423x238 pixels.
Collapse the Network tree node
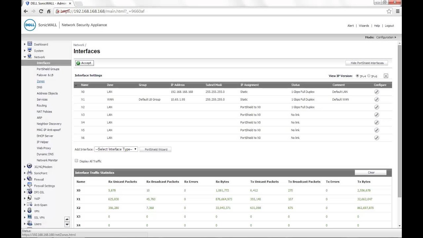point(24,57)
